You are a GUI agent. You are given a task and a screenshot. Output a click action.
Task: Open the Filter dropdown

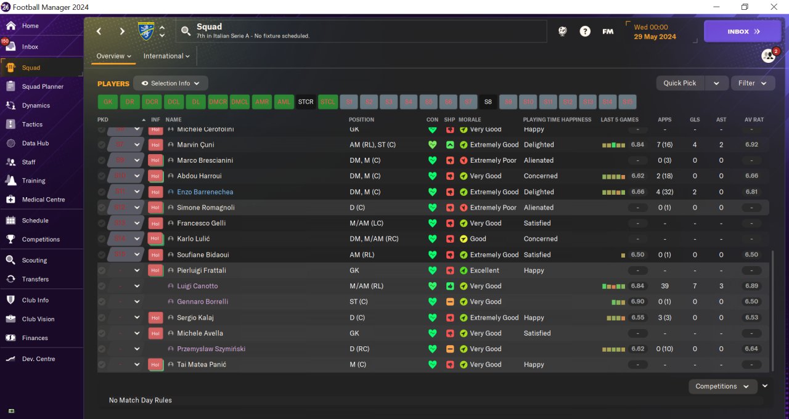click(753, 83)
